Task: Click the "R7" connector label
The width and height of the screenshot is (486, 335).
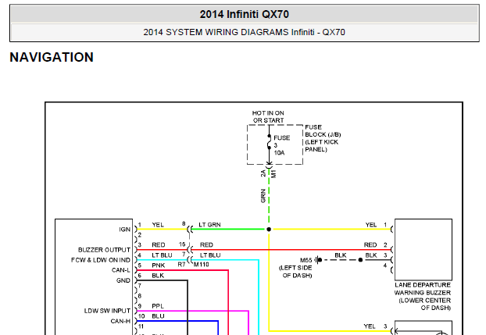Action: [181, 265]
